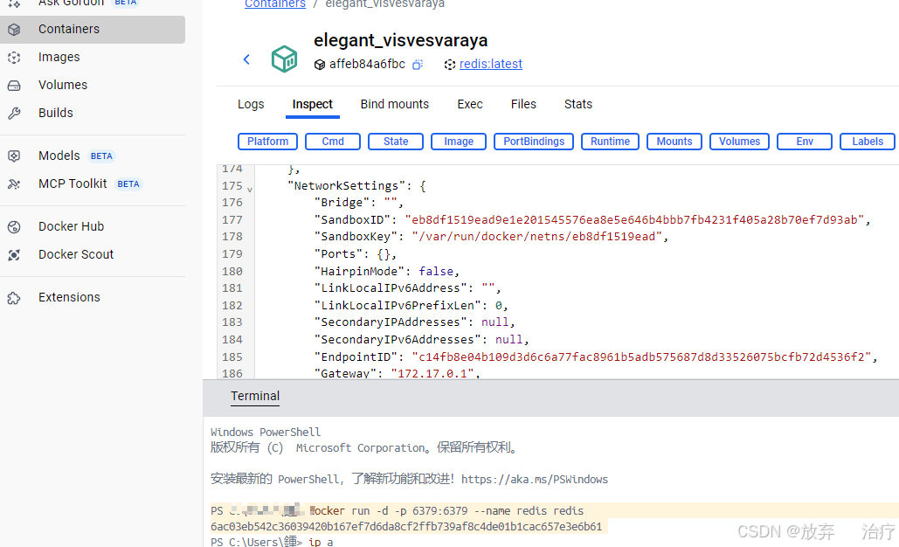
Task: Jump to State section
Action: pos(396,142)
